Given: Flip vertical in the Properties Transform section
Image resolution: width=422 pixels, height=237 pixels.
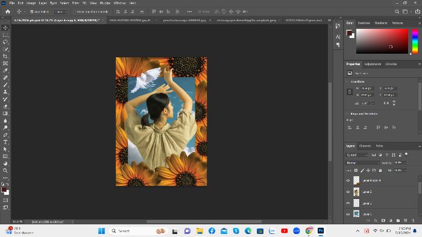Looking at the screenshot, I should [x=394, y=103].
